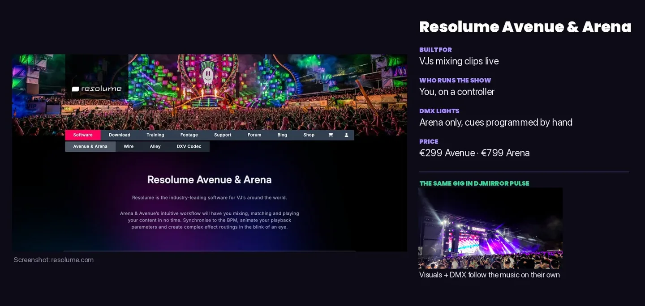Click the 'WHO RUNS THE SHOW' label
Image resolution: width=645 pixels, height=306 pixels.
[455, 81]
